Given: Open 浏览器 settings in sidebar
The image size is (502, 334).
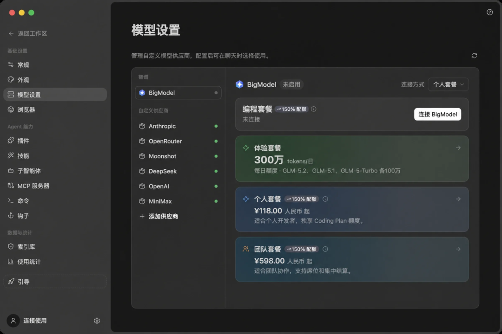Looking at the screenshot, I should pos(55,109).
